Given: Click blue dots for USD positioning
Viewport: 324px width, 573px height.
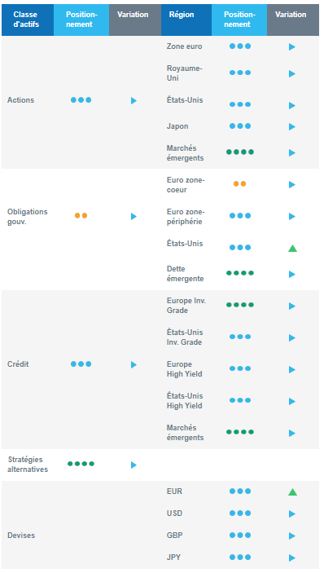Looking at the screenshot, I should click(240, 513).
